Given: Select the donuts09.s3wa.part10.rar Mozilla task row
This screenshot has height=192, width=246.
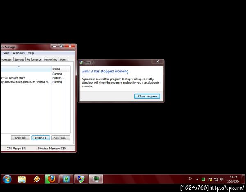Looking at the screenshot, I should pyautogui.click(x=35, y=82).
